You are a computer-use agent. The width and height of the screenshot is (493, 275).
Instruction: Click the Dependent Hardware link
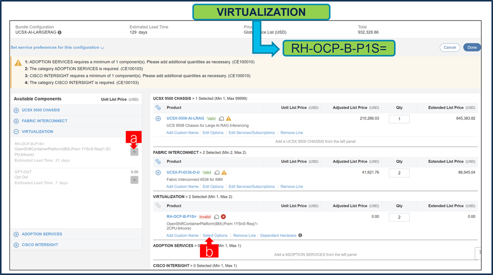click(x=278, y=236)
